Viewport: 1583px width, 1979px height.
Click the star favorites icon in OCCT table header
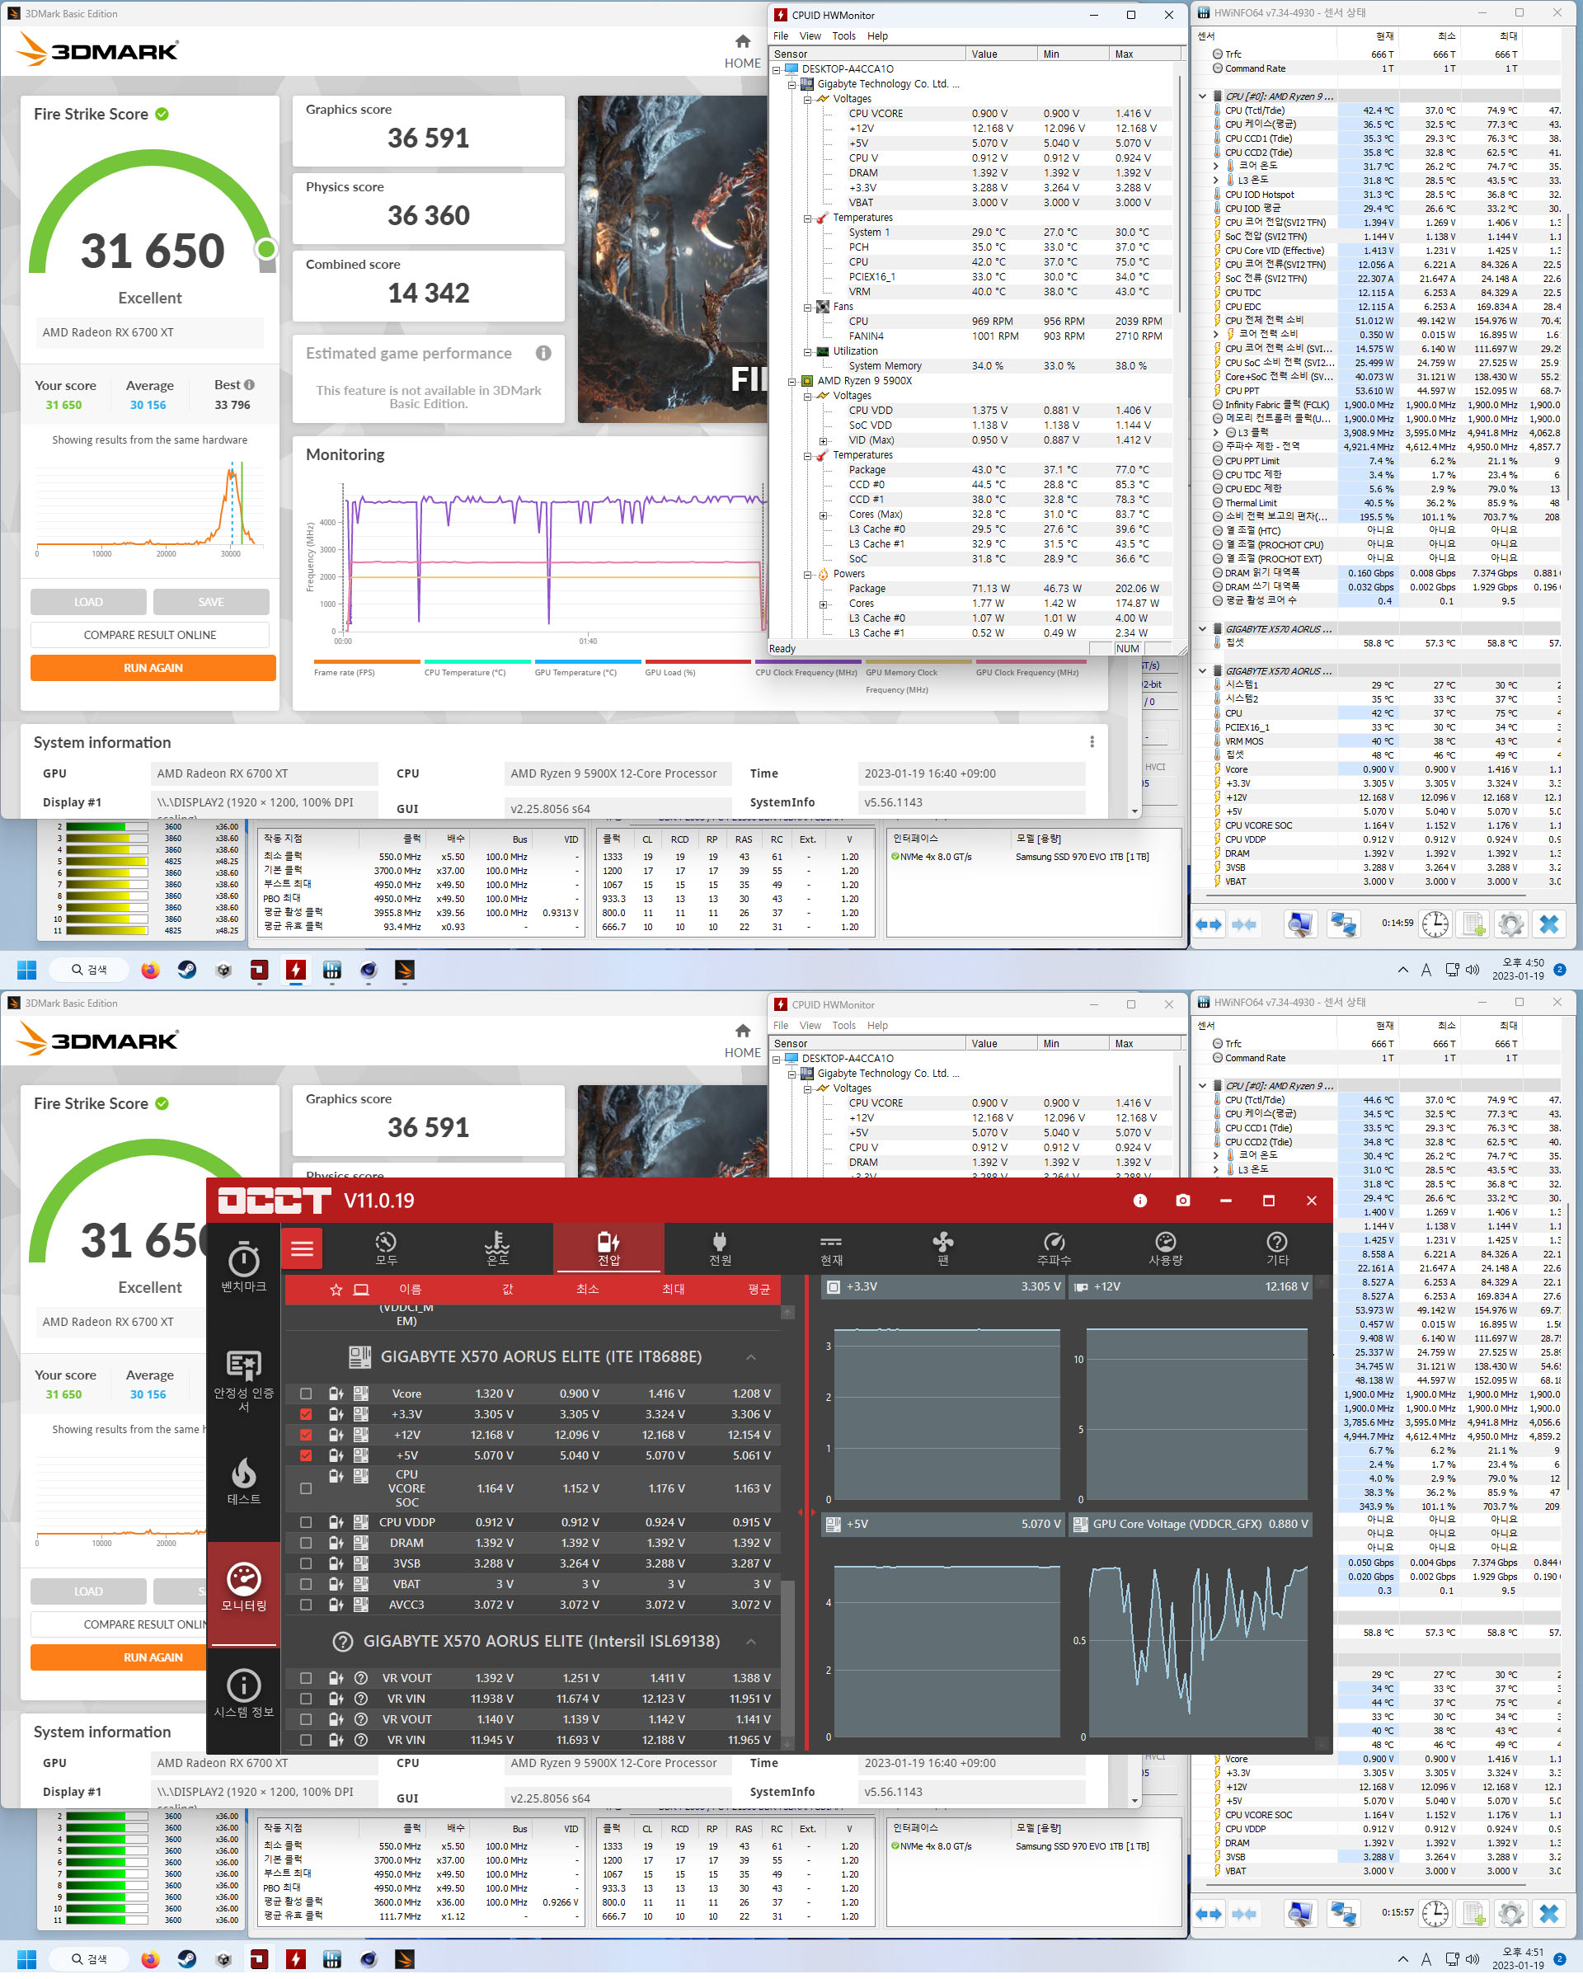coord(336,1290)
